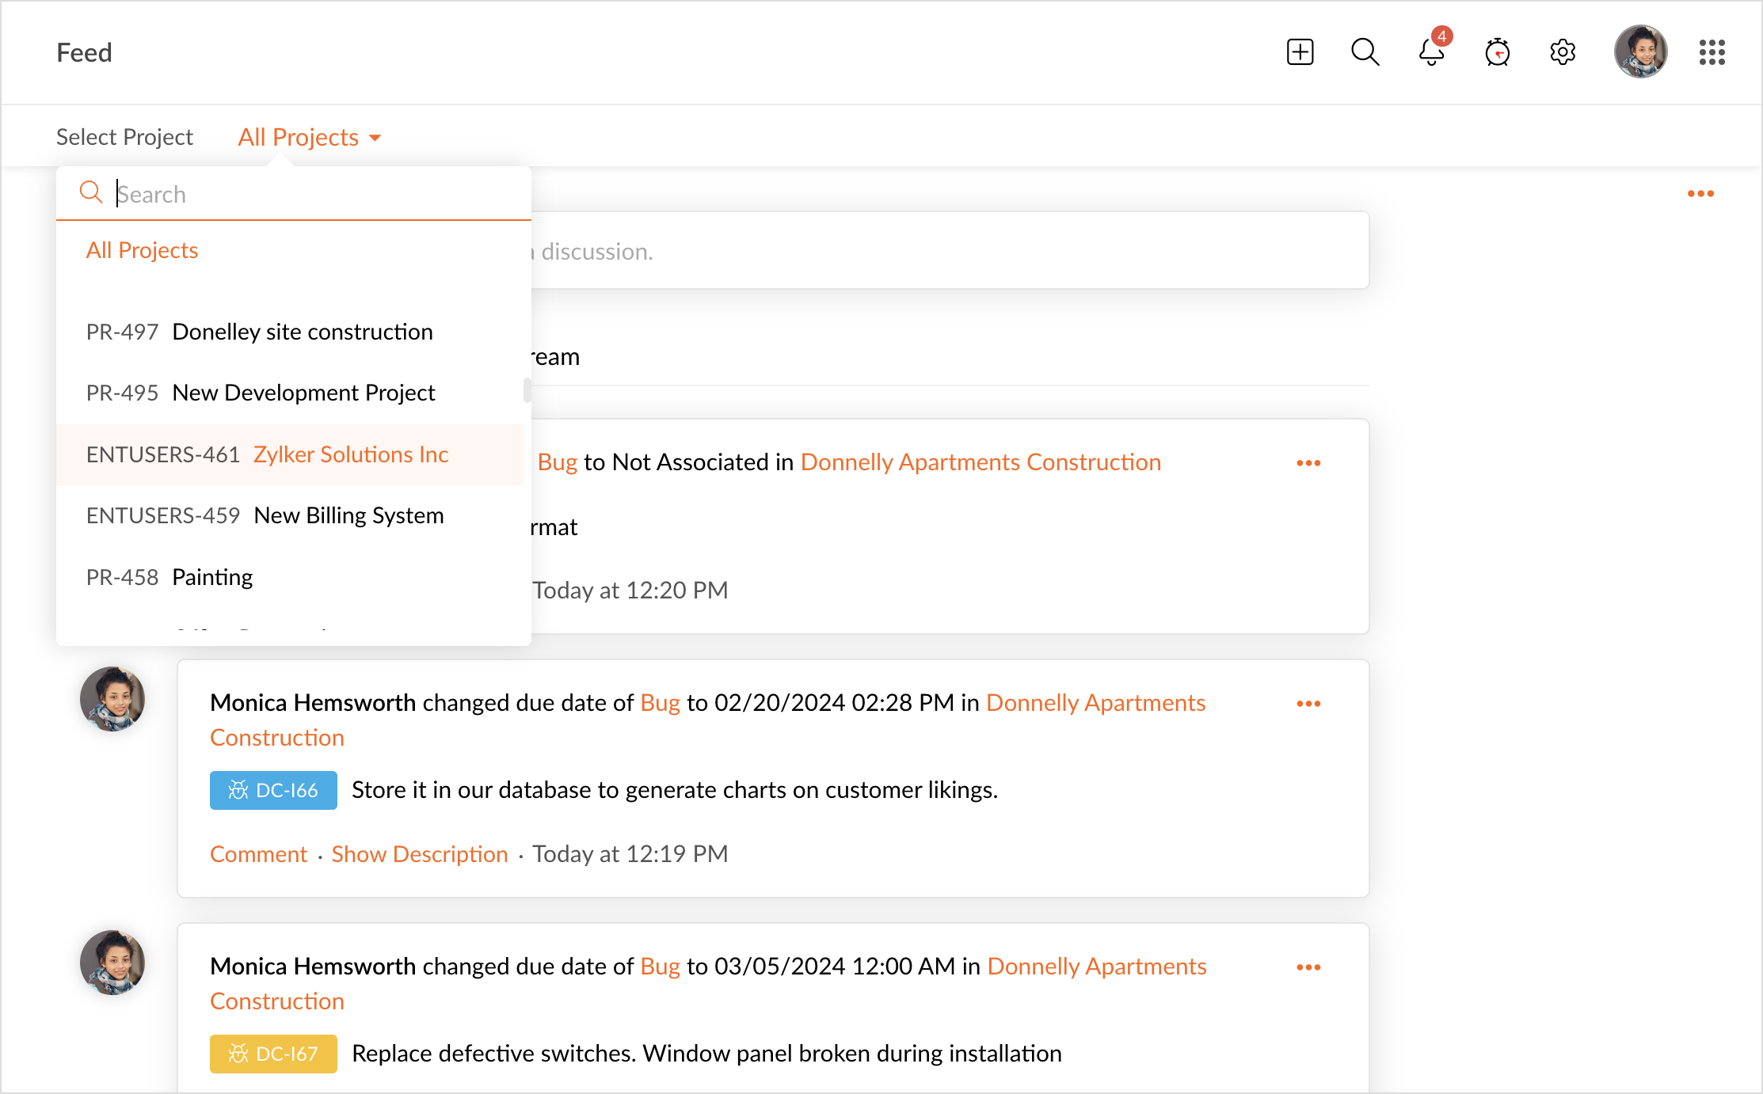Open more options for 03/05/2024 due date post
The width and height of the screenshot is (1763, 1094).
(1308, 967)
